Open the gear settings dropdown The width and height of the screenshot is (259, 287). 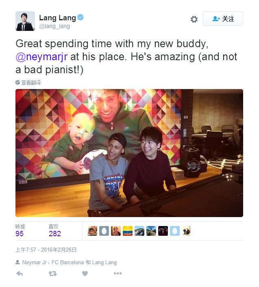tap(194, 19)
